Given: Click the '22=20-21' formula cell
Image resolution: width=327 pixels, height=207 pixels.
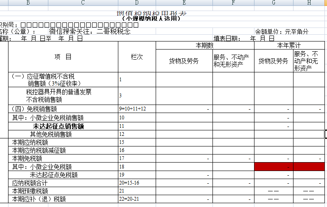Looking at the screenshot, I should 137,199.
